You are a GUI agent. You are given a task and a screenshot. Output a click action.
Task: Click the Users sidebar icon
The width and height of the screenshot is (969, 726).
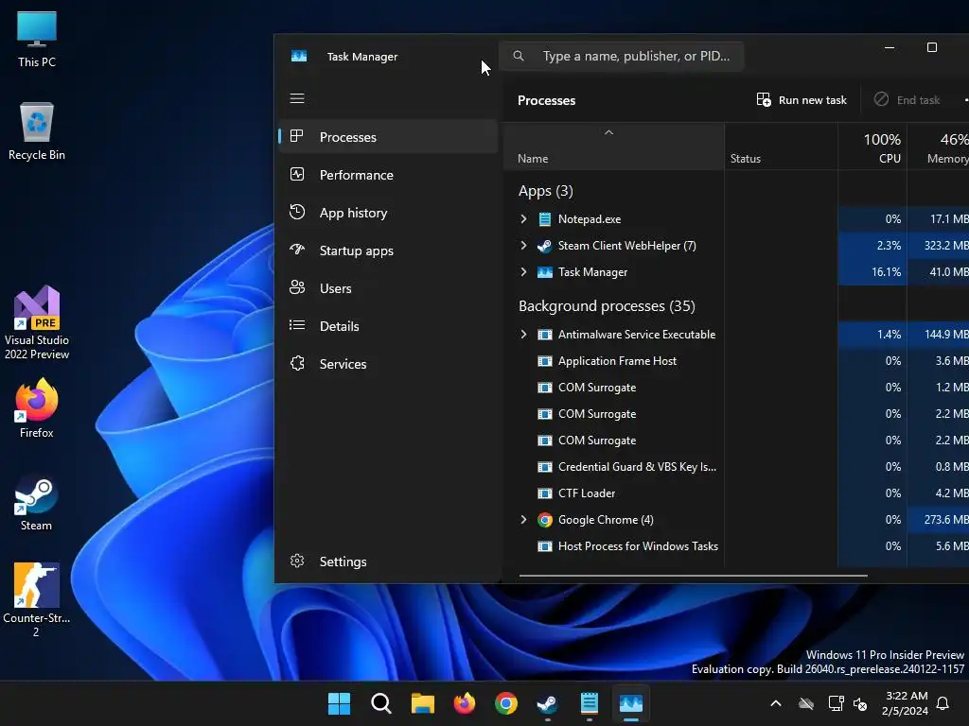[x=296, y=287]
